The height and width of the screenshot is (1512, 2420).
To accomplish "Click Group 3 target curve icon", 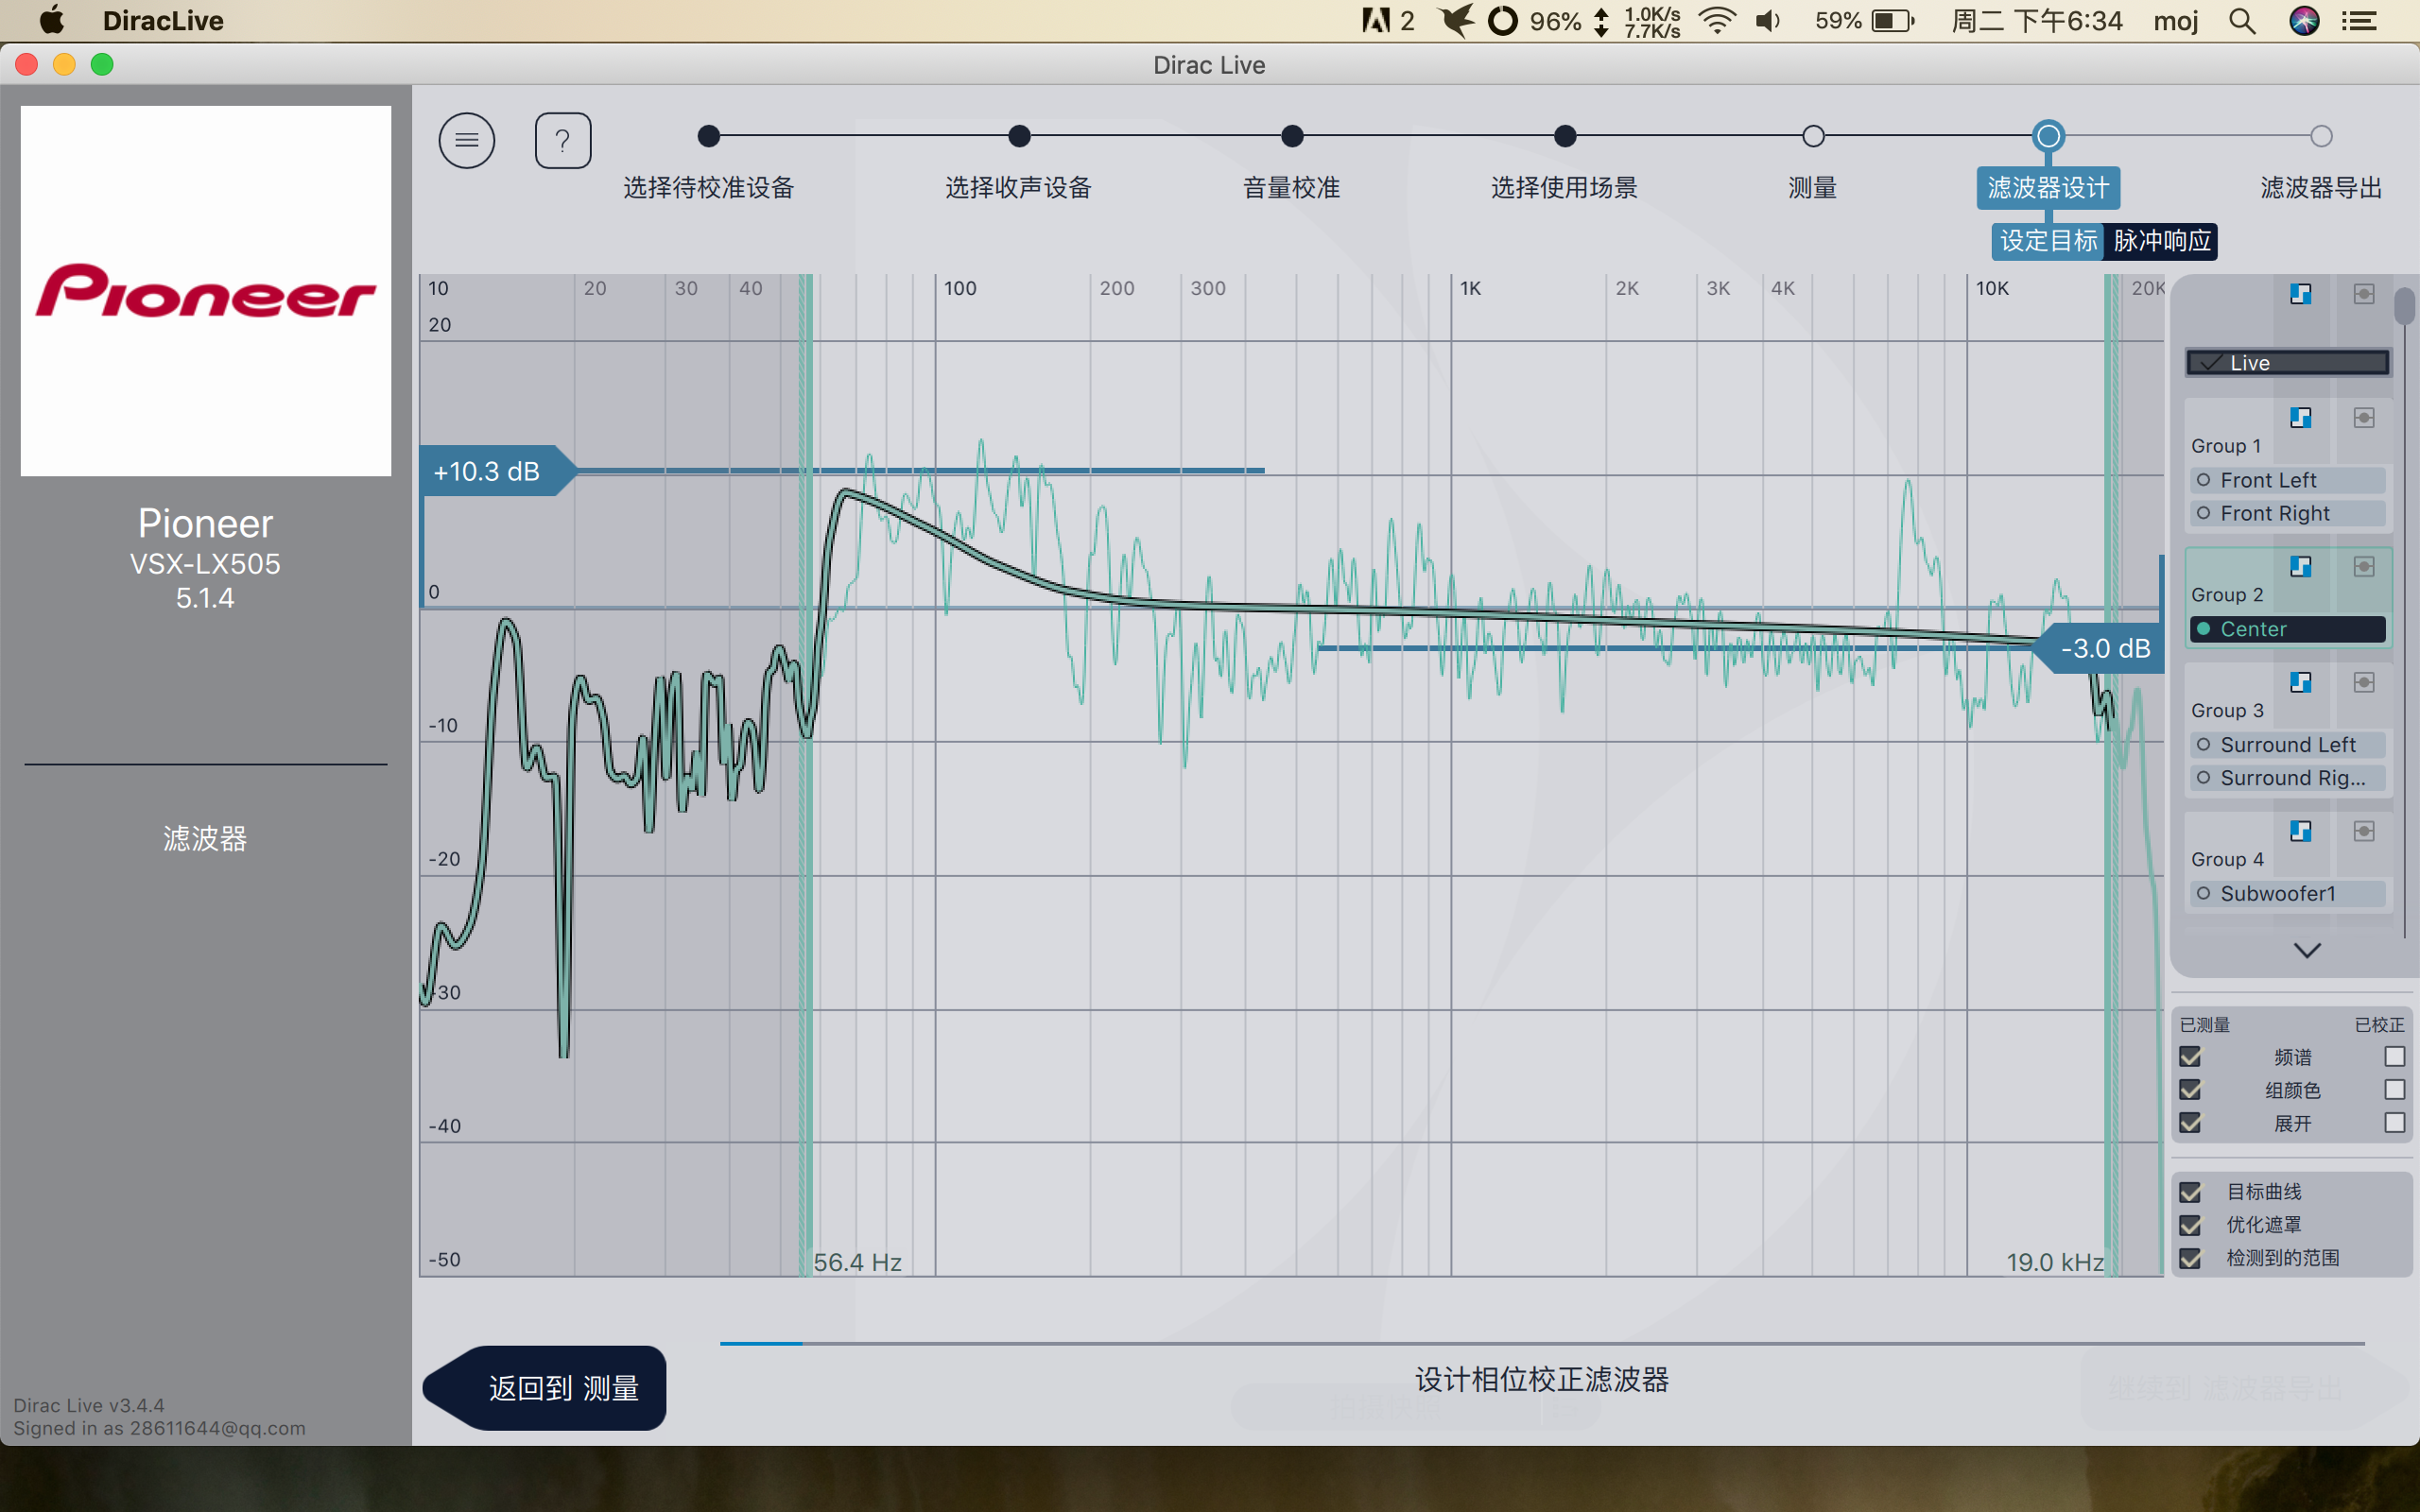I will pos(2300,682).
